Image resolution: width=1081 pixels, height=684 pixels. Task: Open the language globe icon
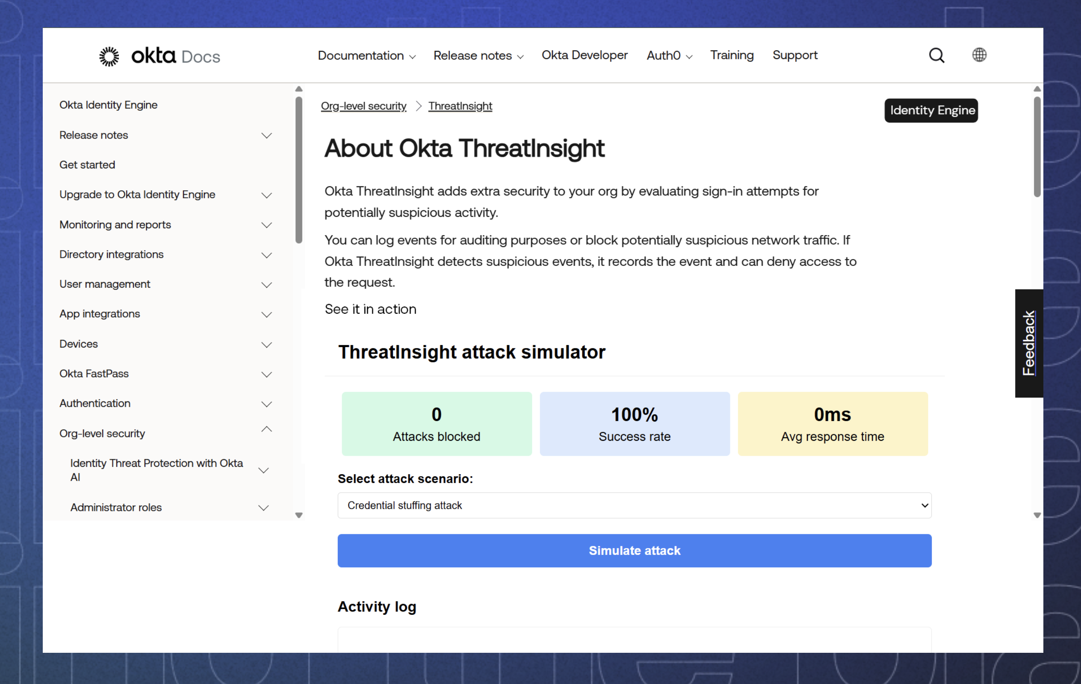click(979, 55)
